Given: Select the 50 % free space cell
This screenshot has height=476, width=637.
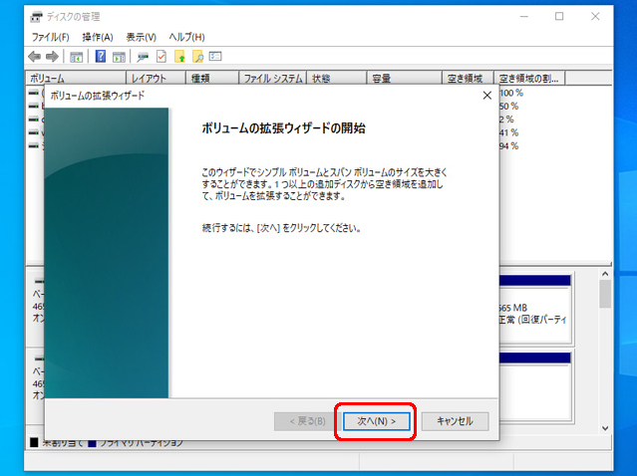Looking at the screenshot, I should tap(509, 107).
